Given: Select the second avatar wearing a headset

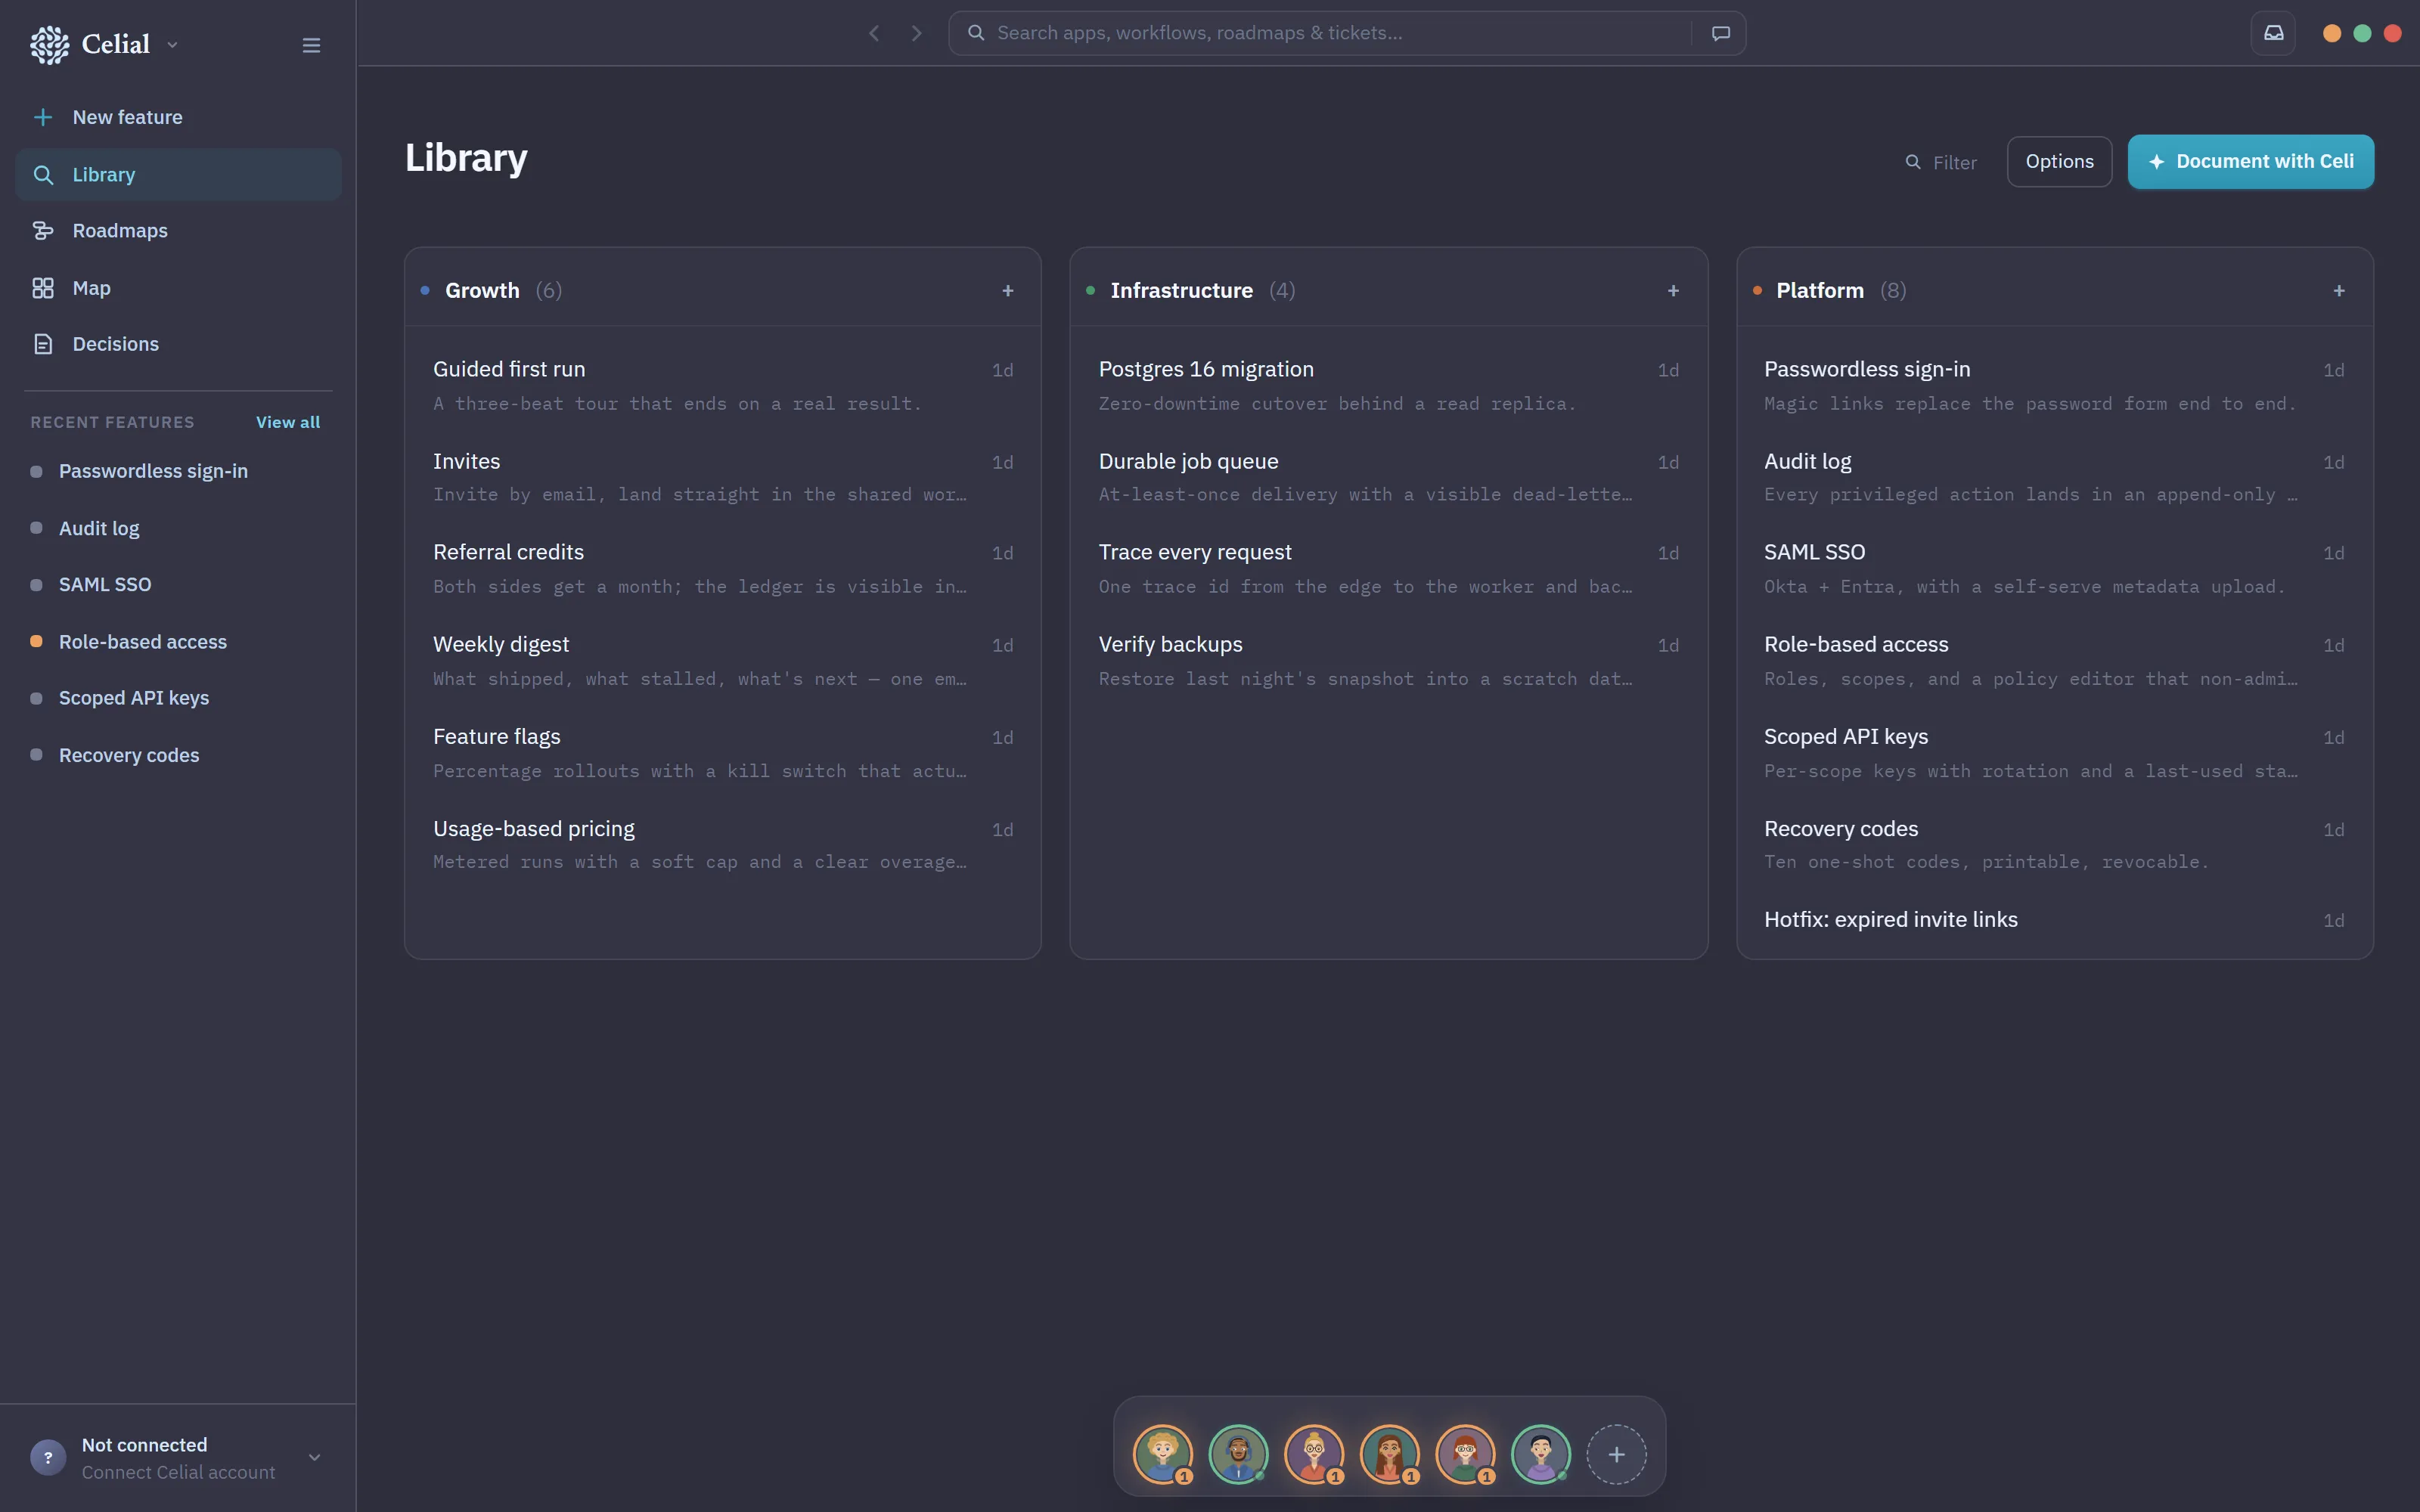Looking at the screenshot, I should tap(1238, 1454).
